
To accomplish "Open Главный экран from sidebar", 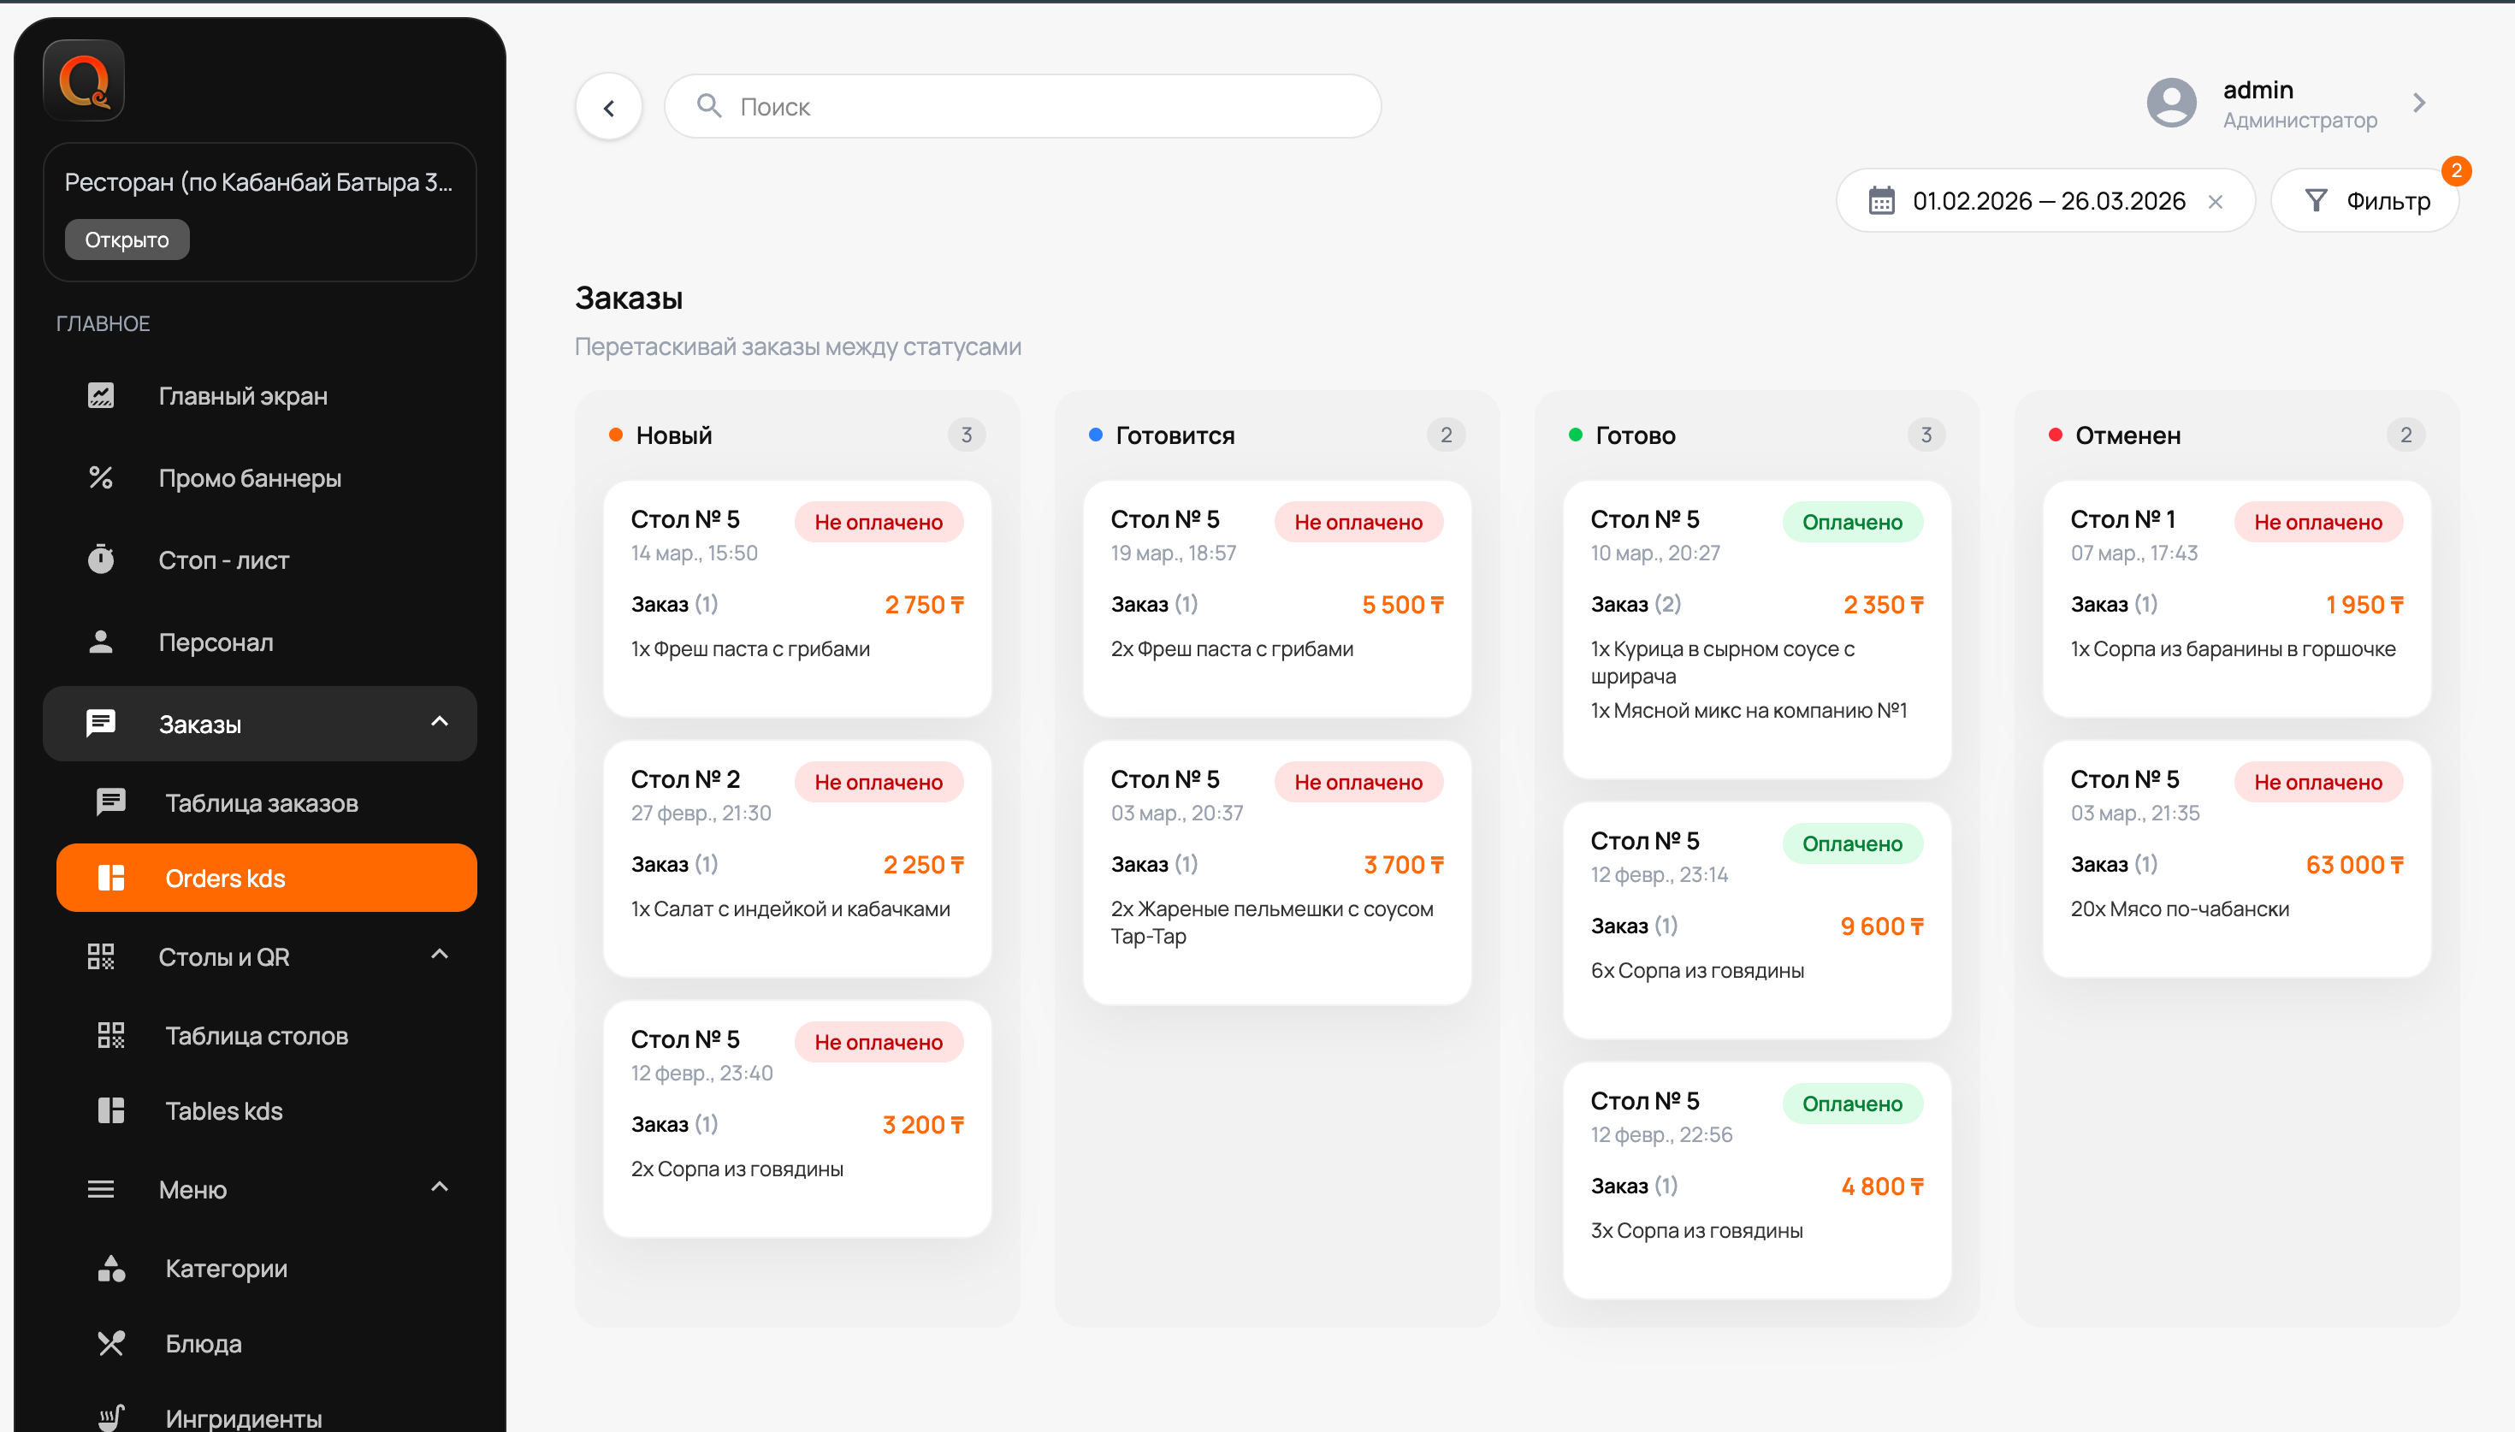I will click(243, 395).
